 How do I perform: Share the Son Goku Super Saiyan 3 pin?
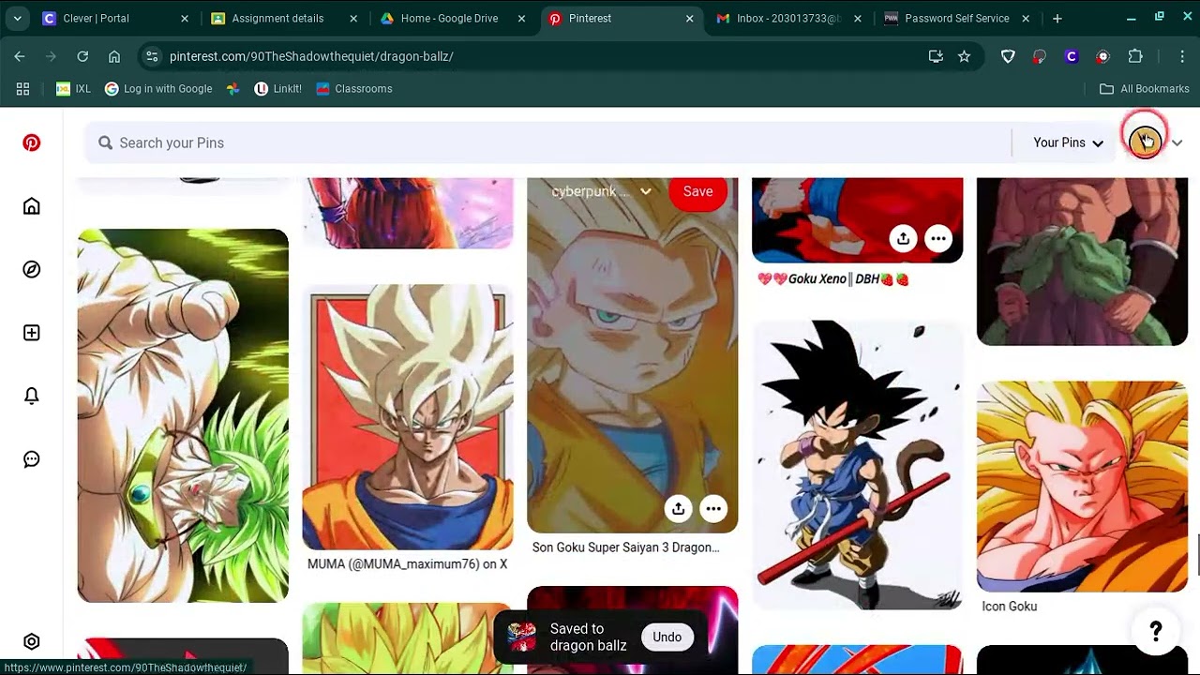678,508
